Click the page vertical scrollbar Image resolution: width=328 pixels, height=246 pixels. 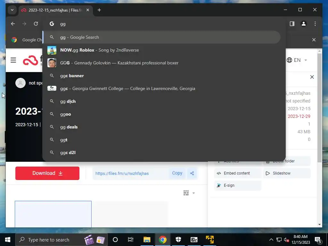tap(319, 108)
